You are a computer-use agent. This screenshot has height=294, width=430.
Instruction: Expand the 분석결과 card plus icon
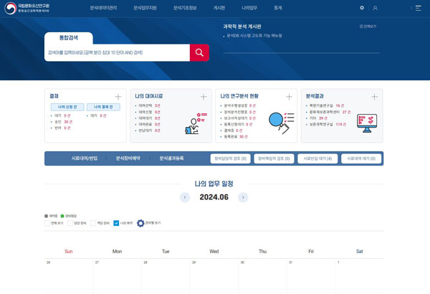click(375, 97)
